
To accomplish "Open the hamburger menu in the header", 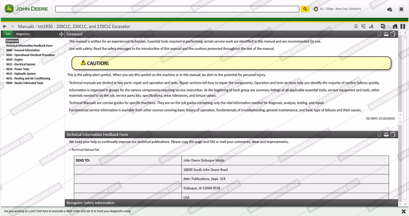I will click(x=401, y=9).
